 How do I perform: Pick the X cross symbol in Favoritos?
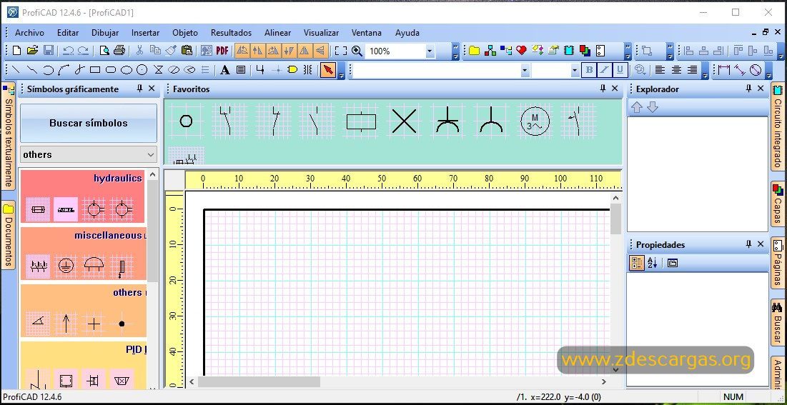[x=404, y=121]
